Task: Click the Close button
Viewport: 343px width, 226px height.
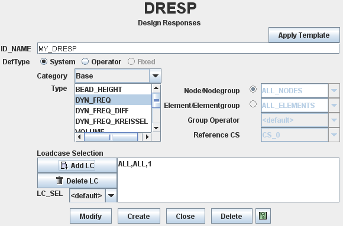Action: coord(185,216)
